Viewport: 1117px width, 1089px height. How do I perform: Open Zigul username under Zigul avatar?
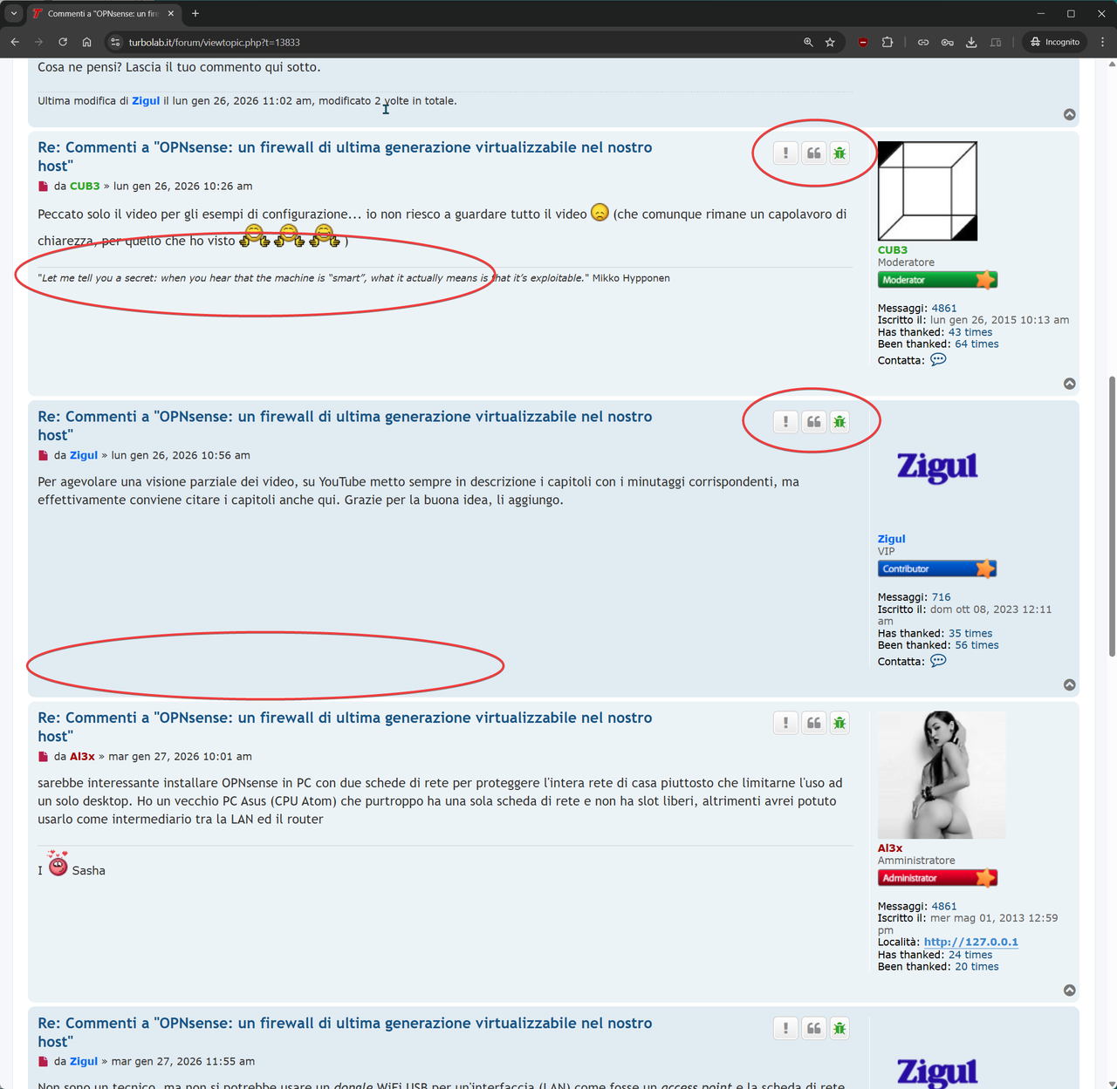coord(892,539)
